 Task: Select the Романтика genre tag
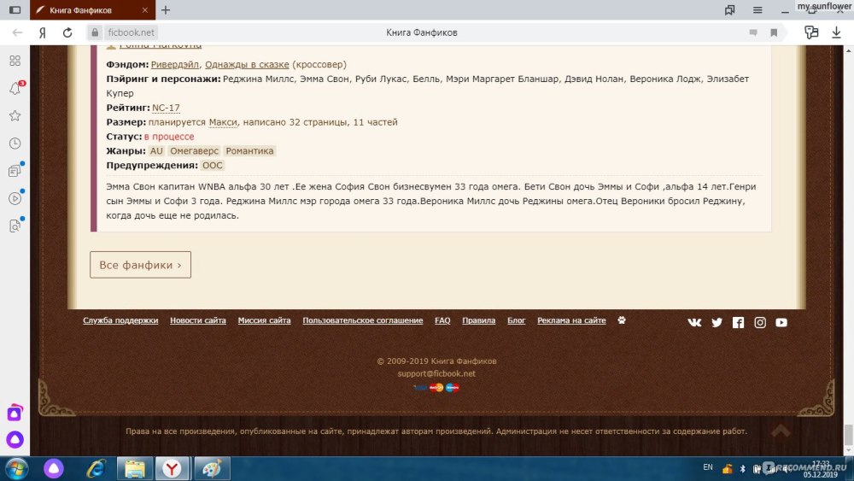[x=249, y=151]
